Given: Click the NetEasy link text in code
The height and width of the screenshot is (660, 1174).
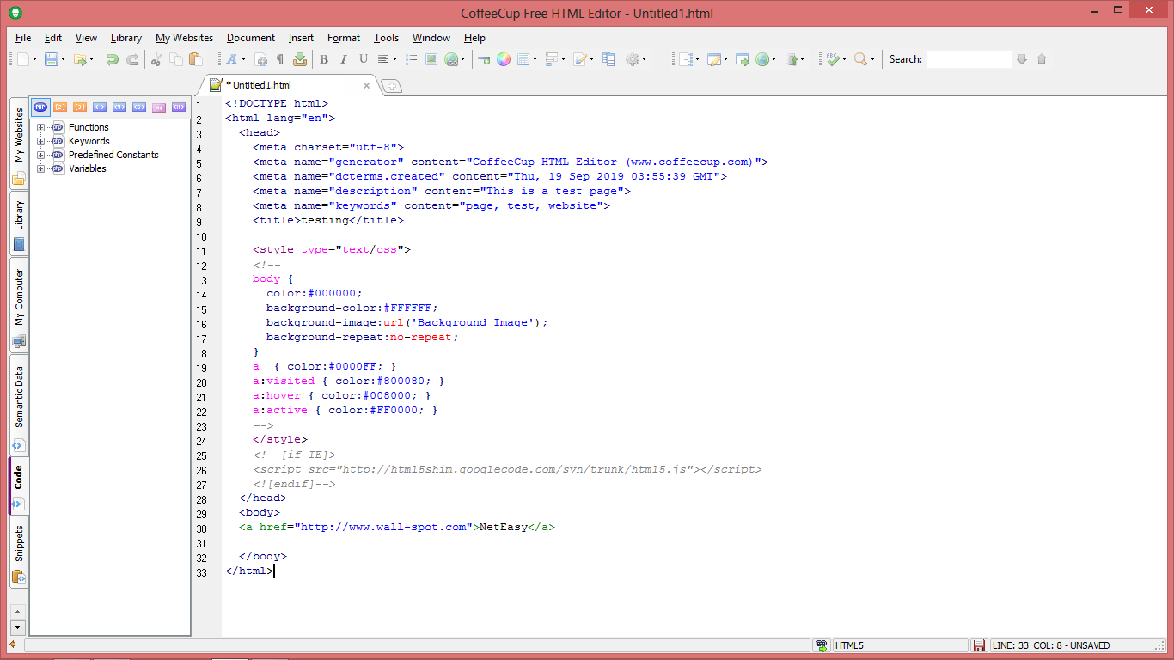Looking at the screenshot, I should click(504, 527).
